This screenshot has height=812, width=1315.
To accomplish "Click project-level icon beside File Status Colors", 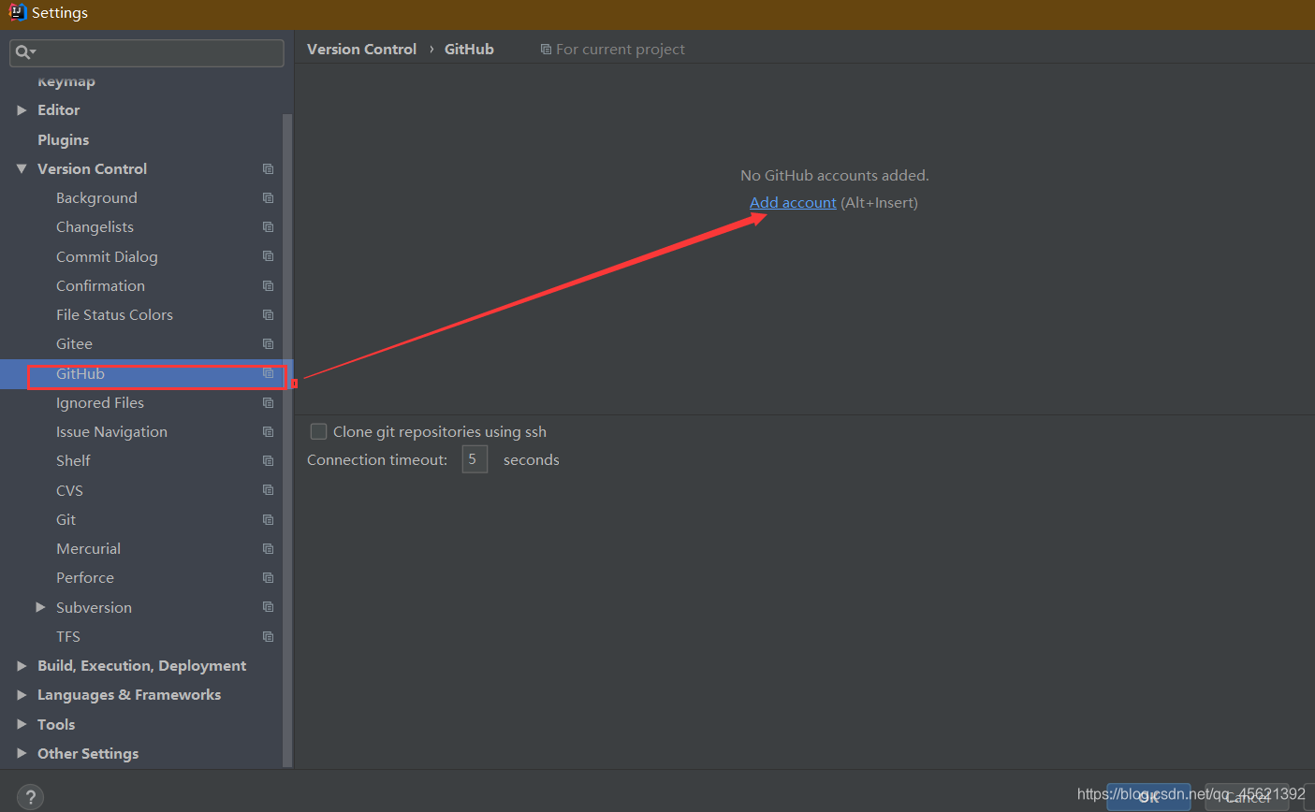I will [x=268, y=315].
